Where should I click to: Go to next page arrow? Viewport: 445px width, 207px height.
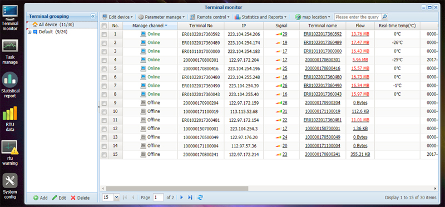pyautogui.click(x=182, y=198)
